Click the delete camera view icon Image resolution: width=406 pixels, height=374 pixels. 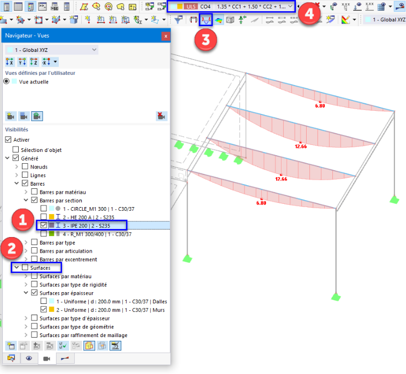[x=161, y=116]
